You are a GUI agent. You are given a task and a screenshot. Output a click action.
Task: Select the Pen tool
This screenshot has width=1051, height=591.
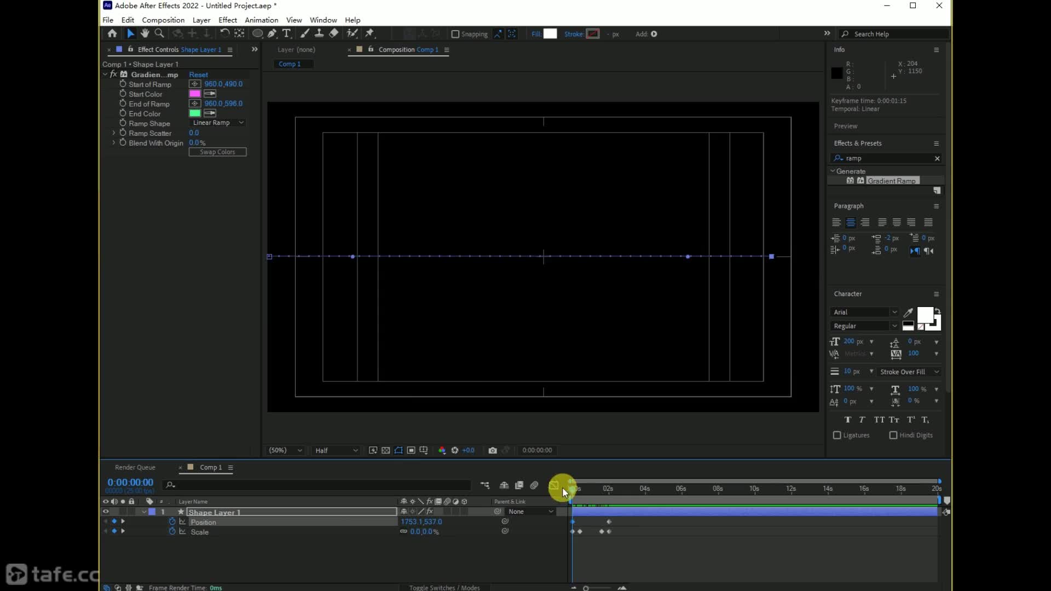(272, 33)
